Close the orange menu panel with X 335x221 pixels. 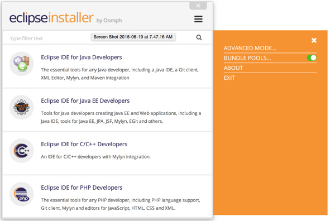(314, 40)
